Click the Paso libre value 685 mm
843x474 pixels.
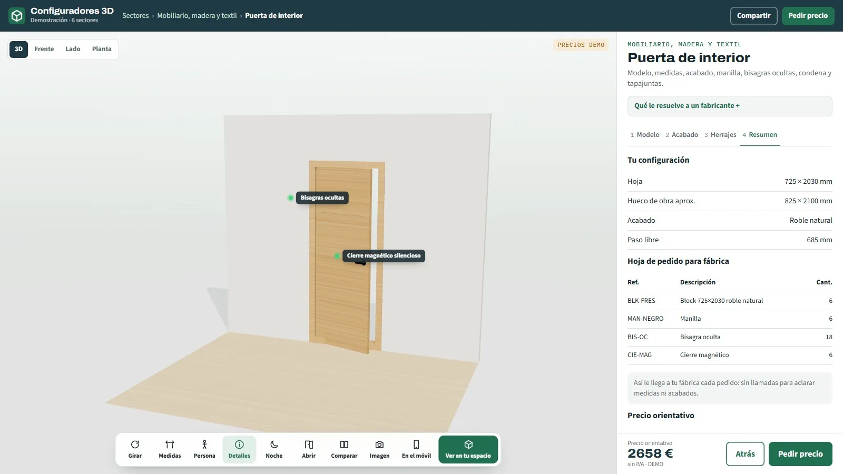(x=819, y=240)
